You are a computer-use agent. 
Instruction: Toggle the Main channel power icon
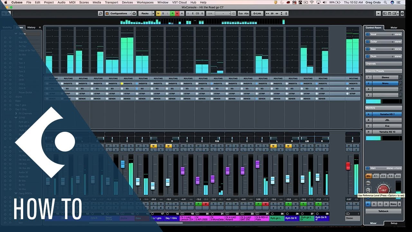pyautogui.click(x=368, y=168)
